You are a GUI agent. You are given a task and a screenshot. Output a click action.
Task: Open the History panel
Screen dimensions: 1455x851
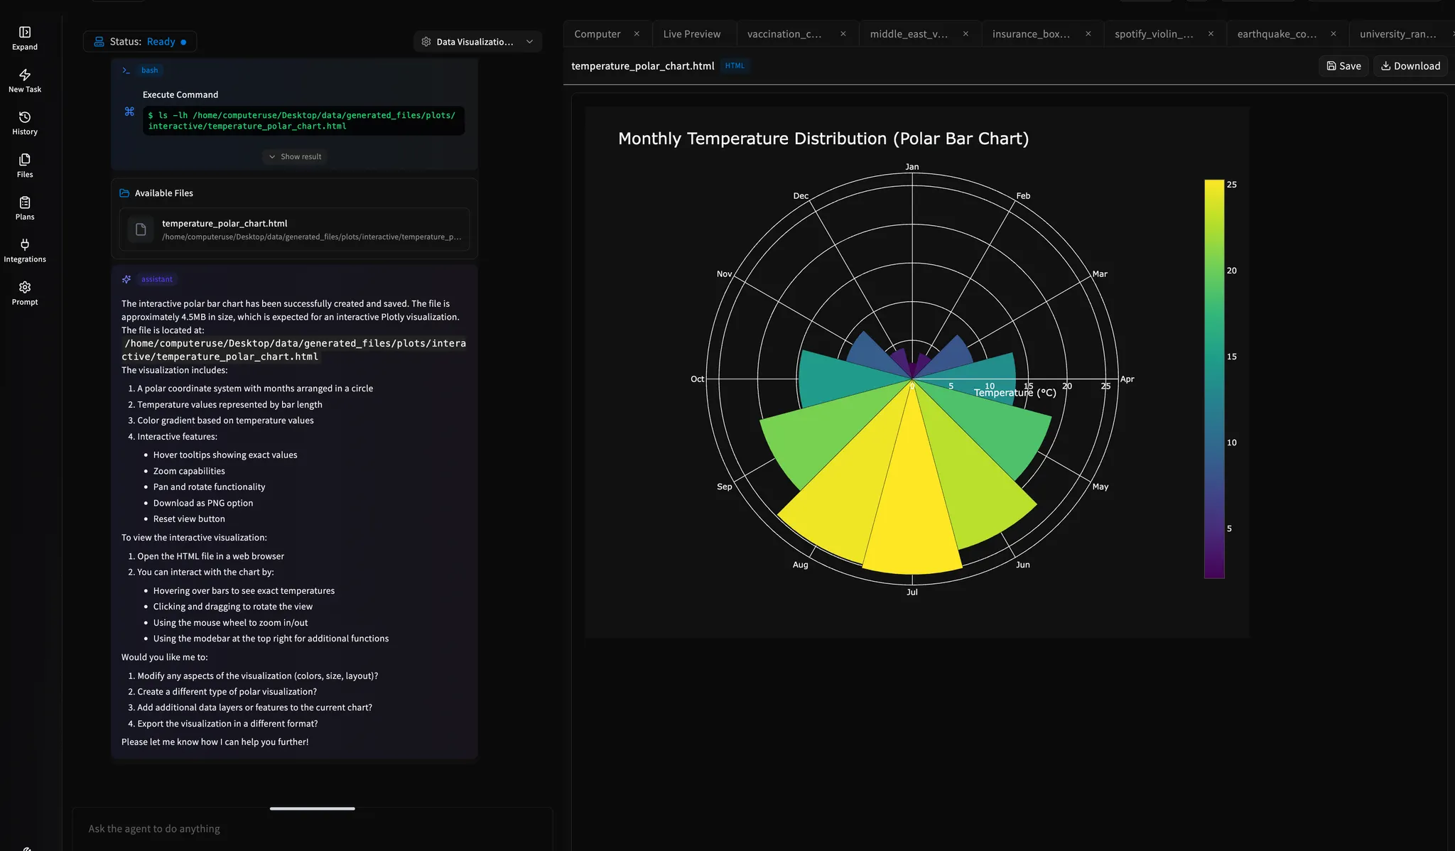25,121
